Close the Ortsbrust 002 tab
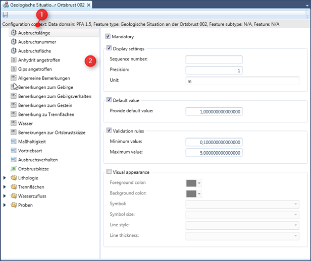This screenshot has width=311, height=261. click(x=89, y=5)
